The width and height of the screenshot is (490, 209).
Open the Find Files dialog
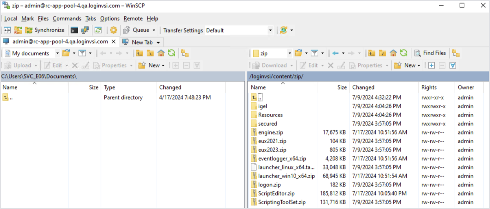click(x=430, y=53)
